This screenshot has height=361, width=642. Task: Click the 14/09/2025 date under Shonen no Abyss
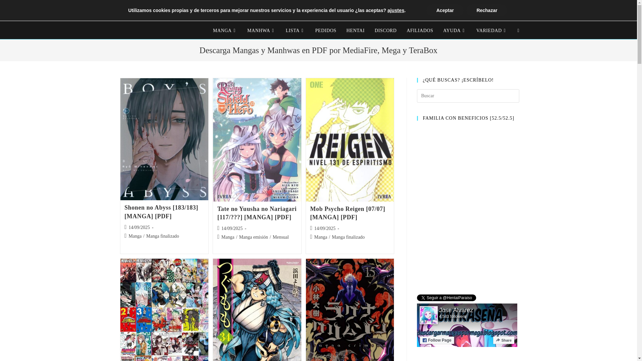(x=139, y=228)
